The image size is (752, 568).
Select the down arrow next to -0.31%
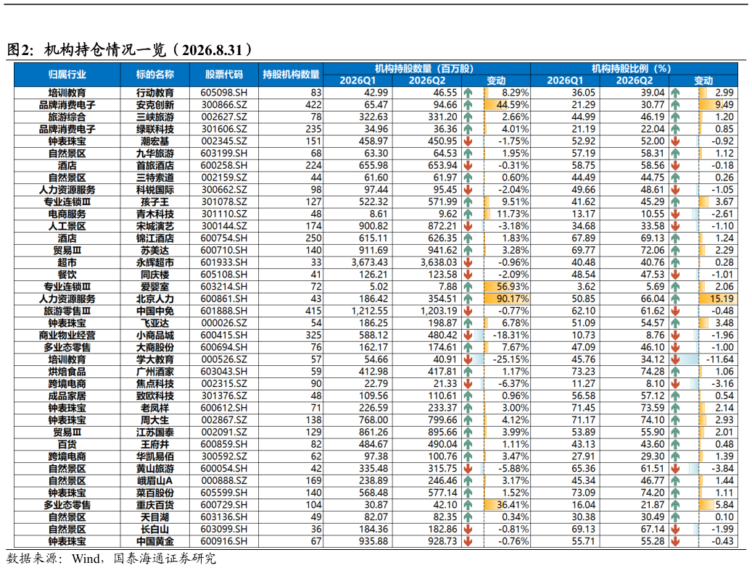pyautogui.click(x=468, y=165)
